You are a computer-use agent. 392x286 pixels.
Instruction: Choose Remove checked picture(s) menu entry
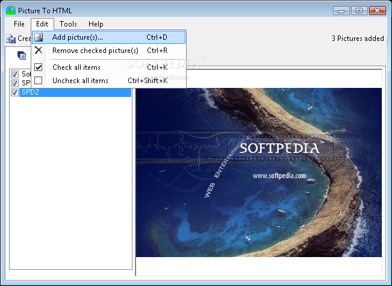coord(109,51)
